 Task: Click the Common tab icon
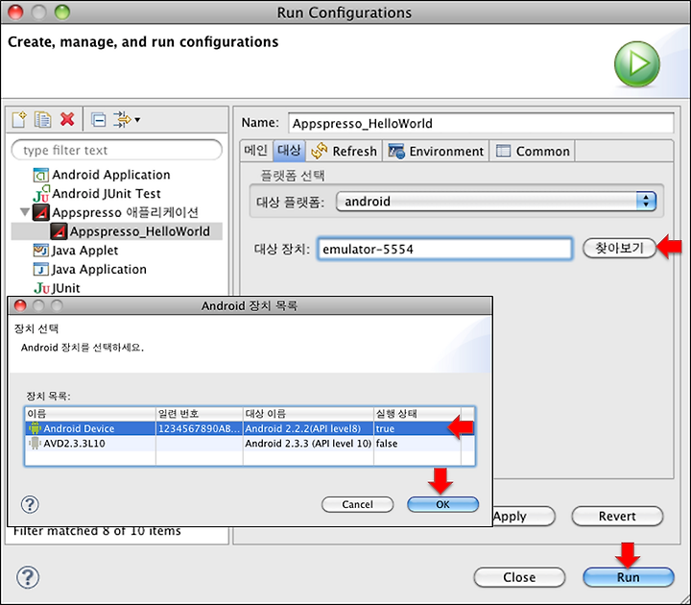503,152
